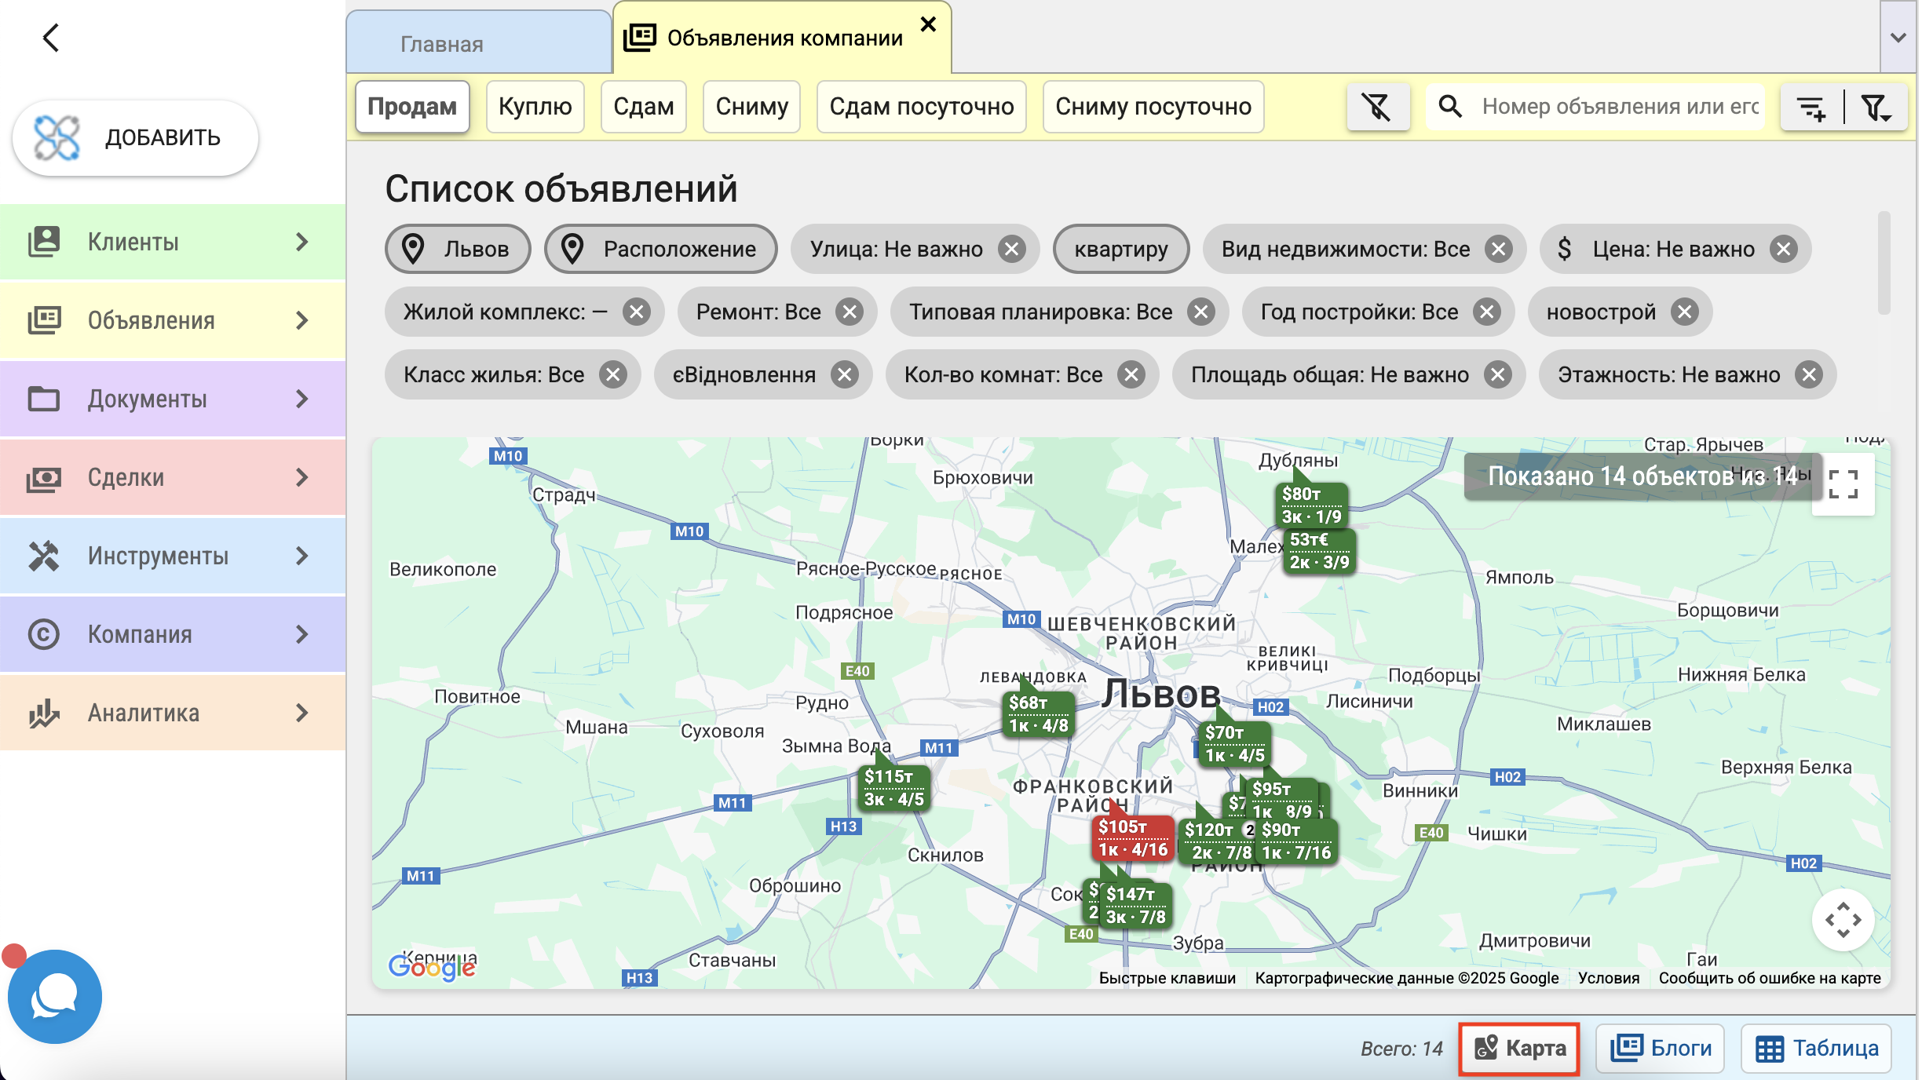This screenshot has height=1080, width=1922.
Task: Select the Сдам category
Action: [x=644, y=107]
